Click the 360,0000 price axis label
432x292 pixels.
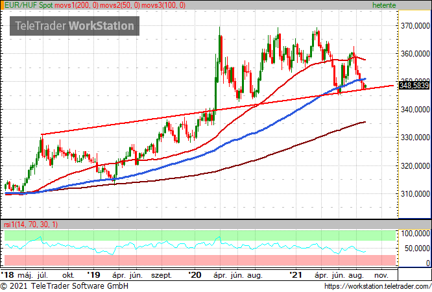click(x=415, y=53)
